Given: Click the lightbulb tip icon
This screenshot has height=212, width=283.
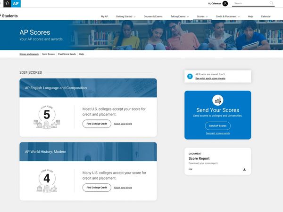Looking at the screenshot, I should [190, 76].
